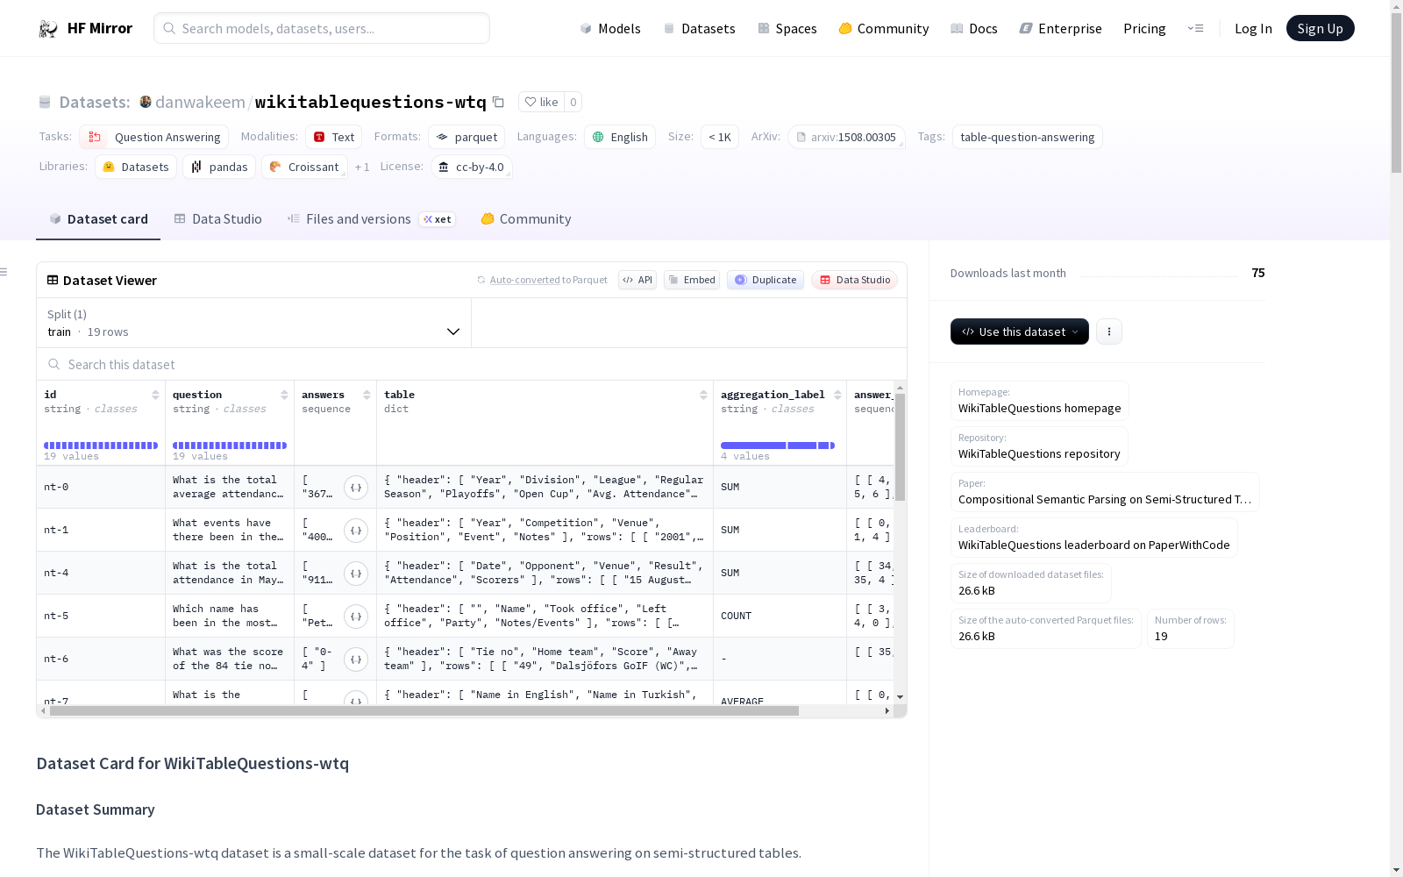
Task: Click the question column histogram bar
Action: [x=230, y=446]
